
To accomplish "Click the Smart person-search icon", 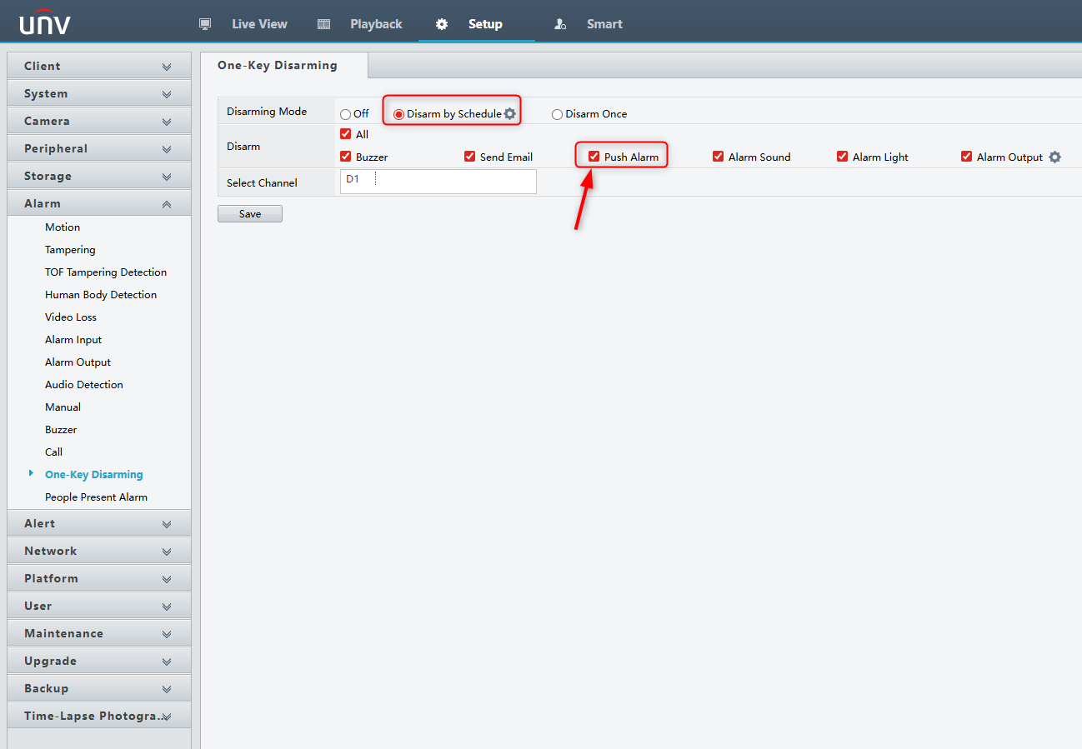I will [x=561, y=24].
